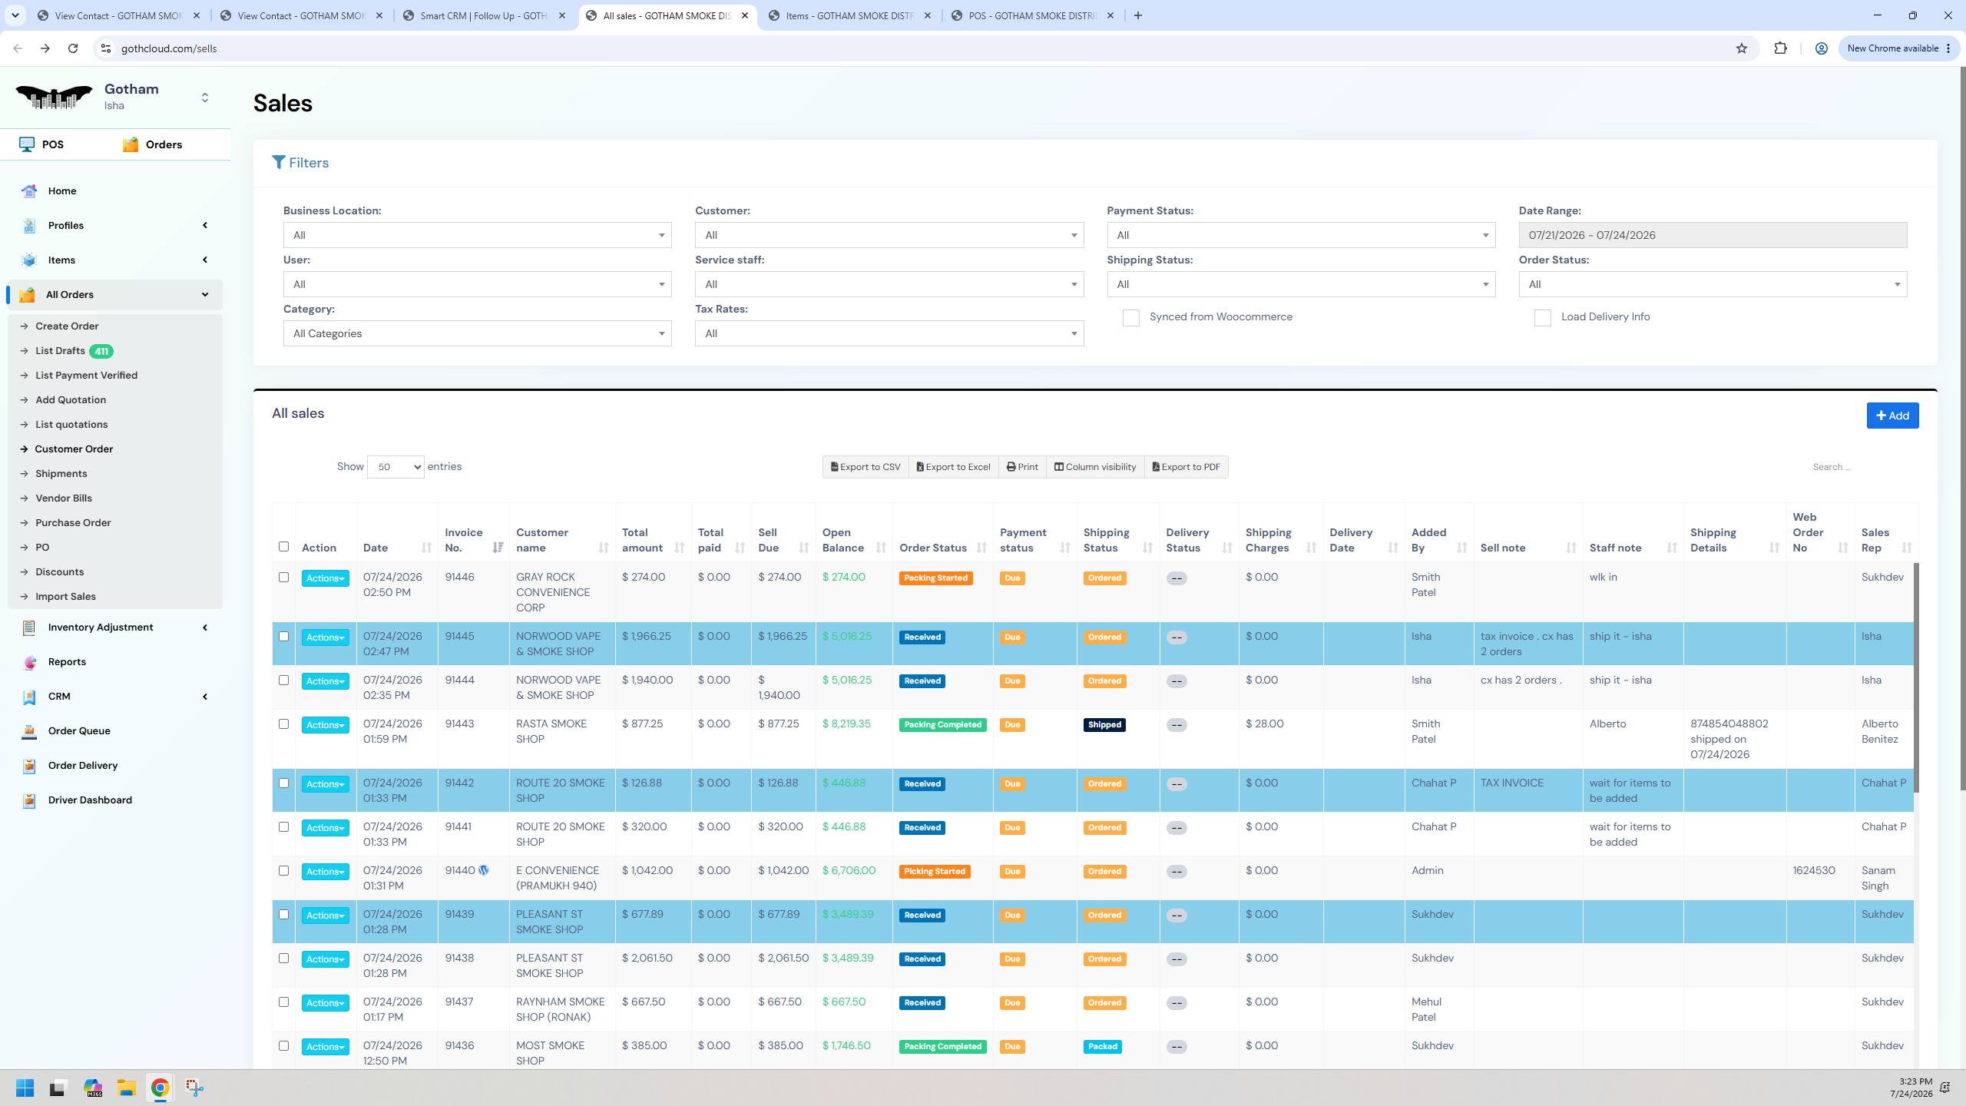Open the Show entries count dropdown
This screenshot has width=1966, height=1106.
396,467
